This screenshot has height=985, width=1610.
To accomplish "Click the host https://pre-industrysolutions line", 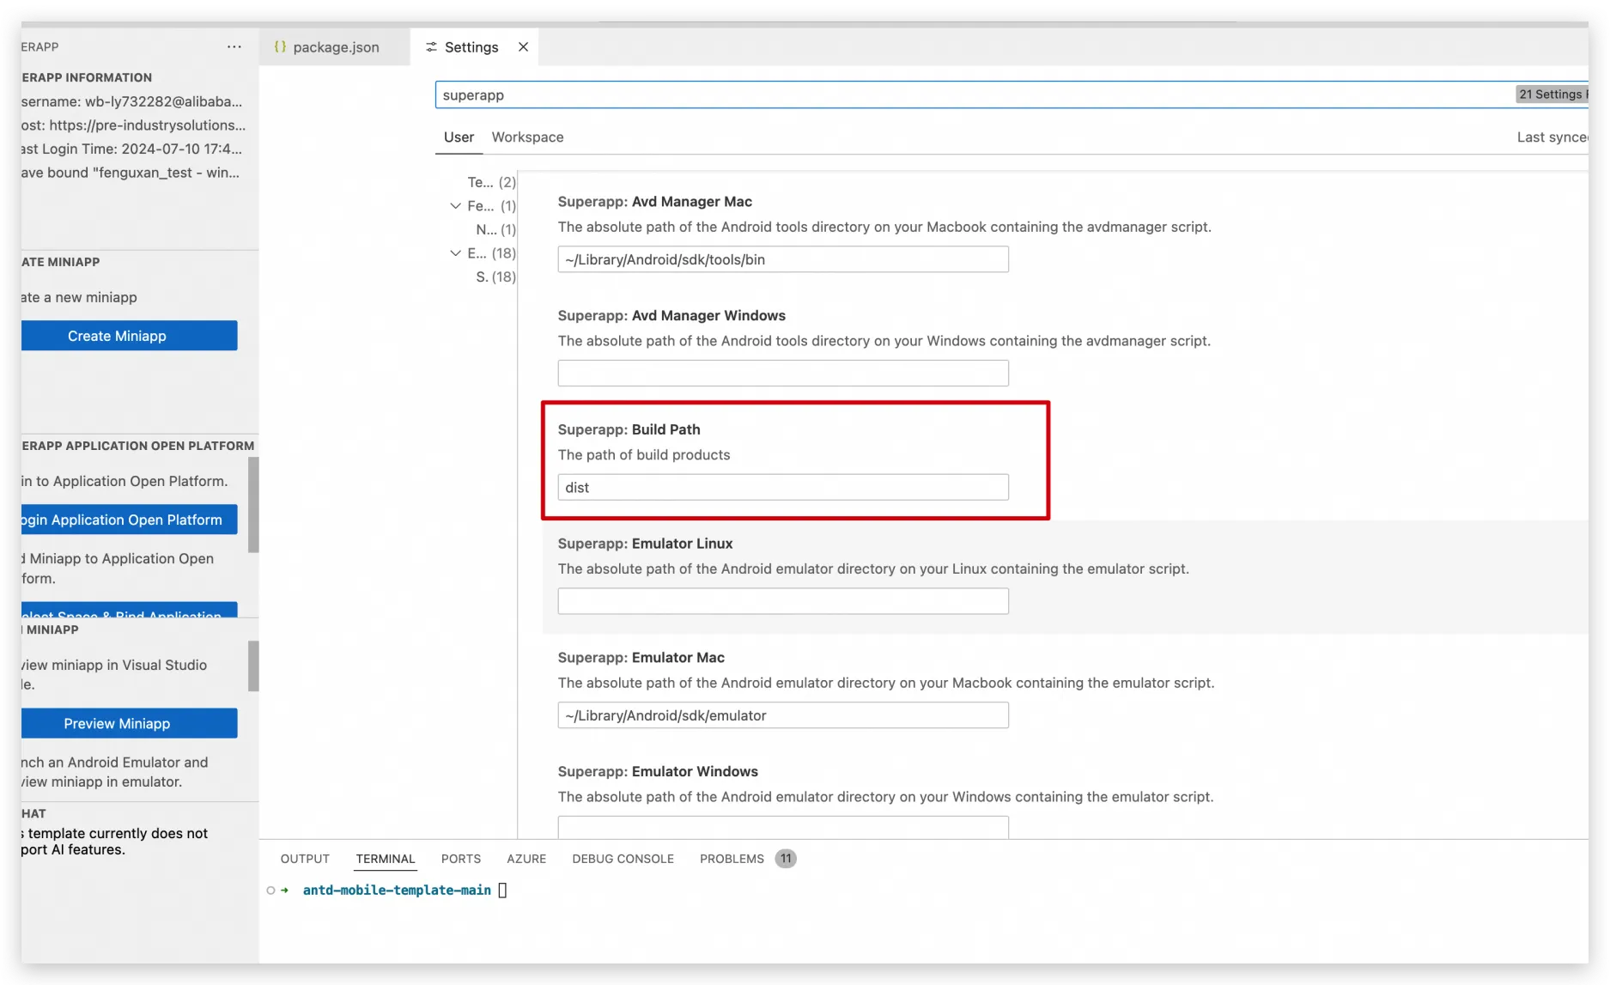I will tap(134, 125).
